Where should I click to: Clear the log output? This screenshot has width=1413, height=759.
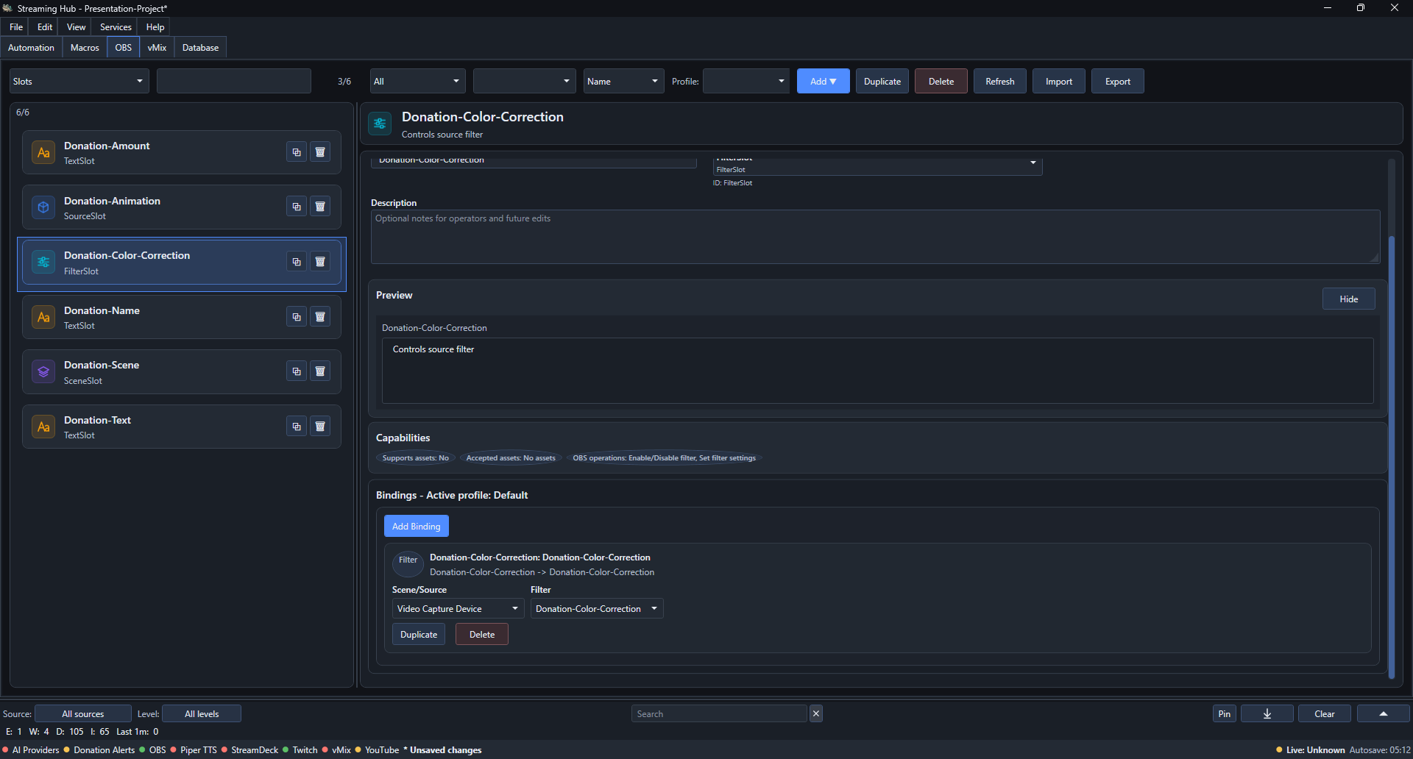tap(1325, 713)
